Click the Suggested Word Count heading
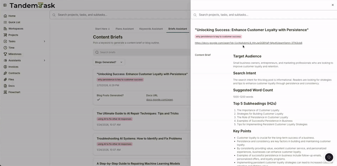The height and width of the screenshot is (166, 337). (253, 90)
